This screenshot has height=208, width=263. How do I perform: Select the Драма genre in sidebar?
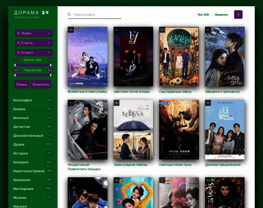coord(19,144)
